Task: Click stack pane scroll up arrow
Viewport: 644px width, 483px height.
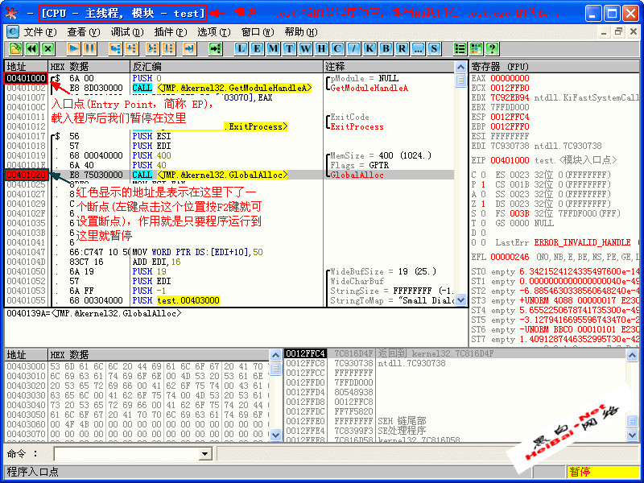Action: 633,355
